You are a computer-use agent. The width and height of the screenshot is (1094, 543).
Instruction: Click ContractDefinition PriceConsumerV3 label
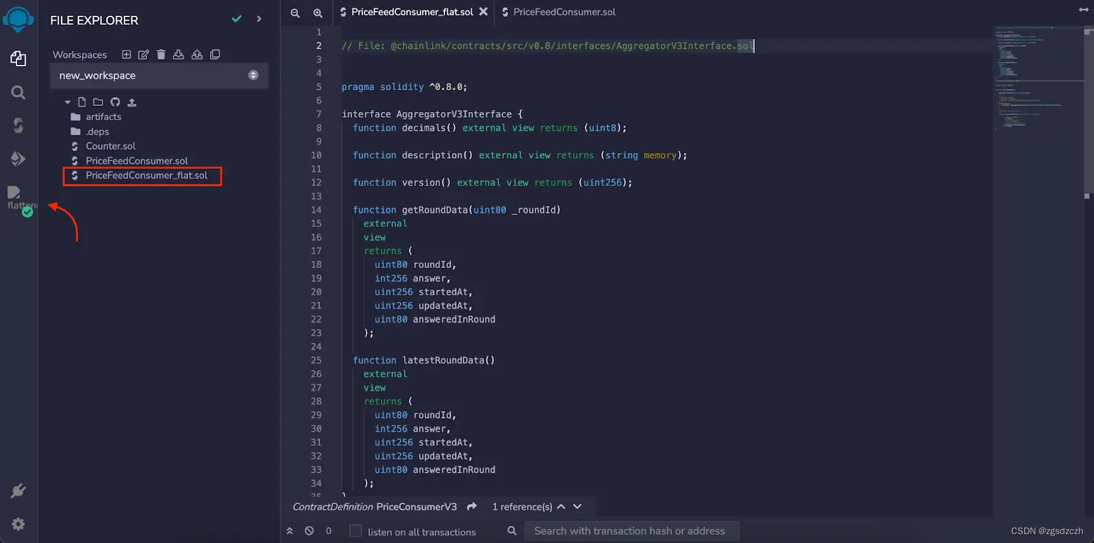click(x=375, y=507)
